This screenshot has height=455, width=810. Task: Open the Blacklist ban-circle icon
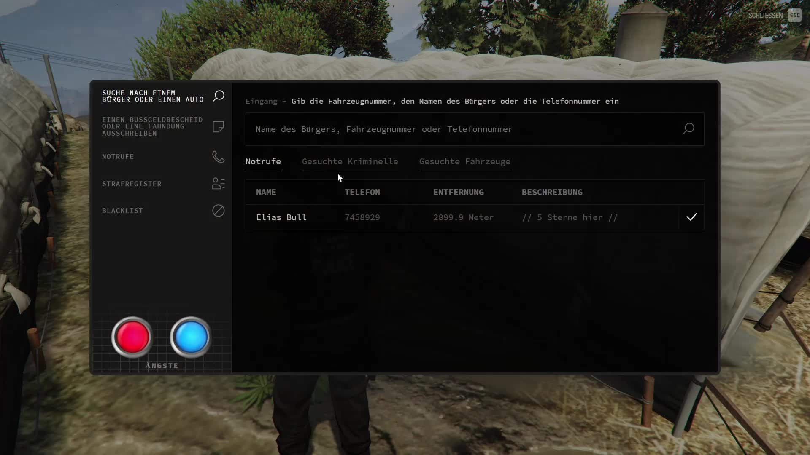pos(218,211)
